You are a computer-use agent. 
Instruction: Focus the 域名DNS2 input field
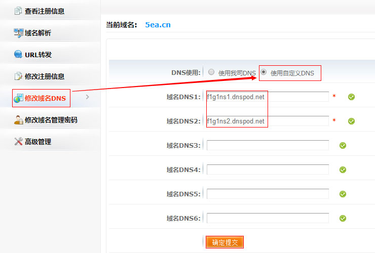(x=268, y=121)
